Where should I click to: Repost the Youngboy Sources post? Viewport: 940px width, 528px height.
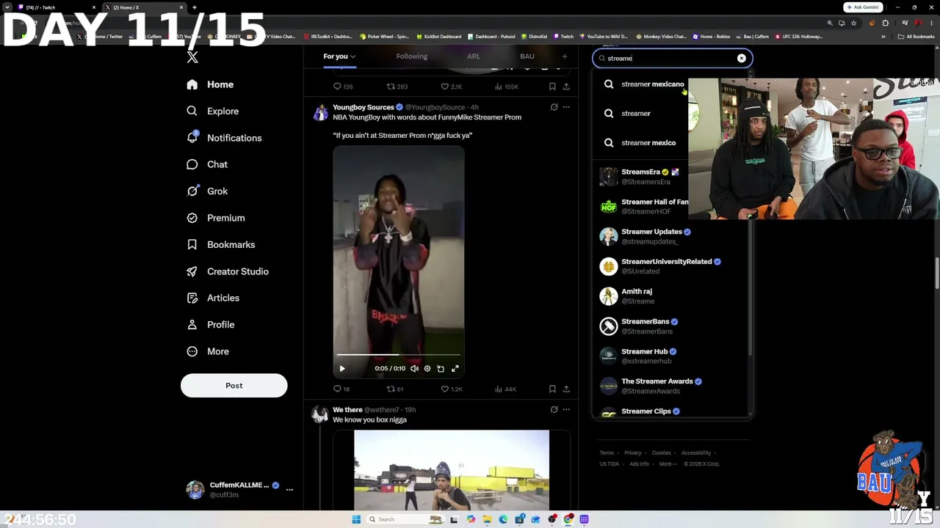tap(391, 389)
